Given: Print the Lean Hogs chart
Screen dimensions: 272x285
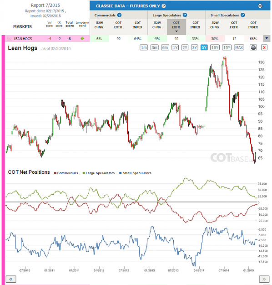Looking at the screenshot, I should coord(253,47).
